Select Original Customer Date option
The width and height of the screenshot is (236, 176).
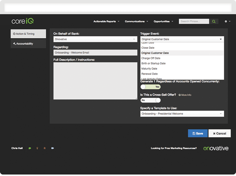coord(182,53)
